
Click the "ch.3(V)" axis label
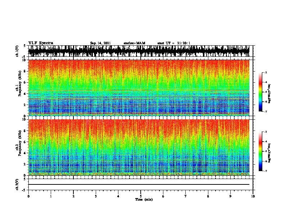17,184
